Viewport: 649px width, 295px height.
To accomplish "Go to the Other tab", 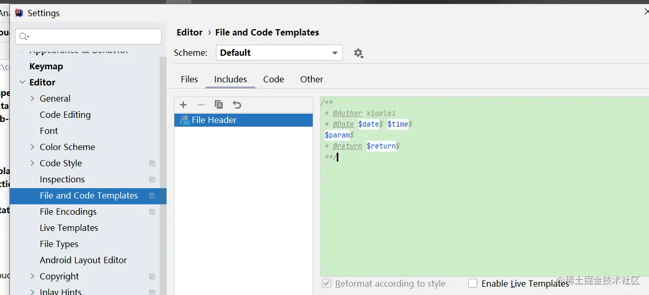I will tap(312, 79).
